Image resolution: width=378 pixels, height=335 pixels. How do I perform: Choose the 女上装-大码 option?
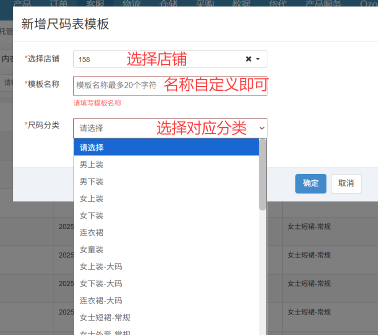tap(166, 266)
